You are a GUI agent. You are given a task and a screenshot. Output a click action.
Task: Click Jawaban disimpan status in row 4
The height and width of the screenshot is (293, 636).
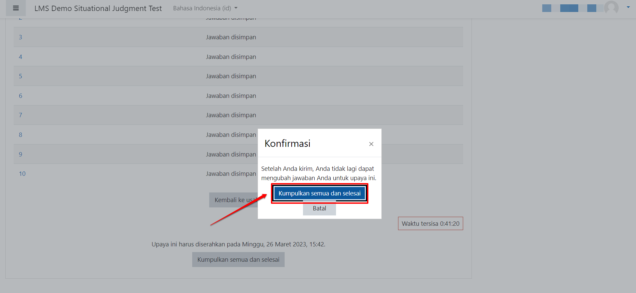coord(231,57)
